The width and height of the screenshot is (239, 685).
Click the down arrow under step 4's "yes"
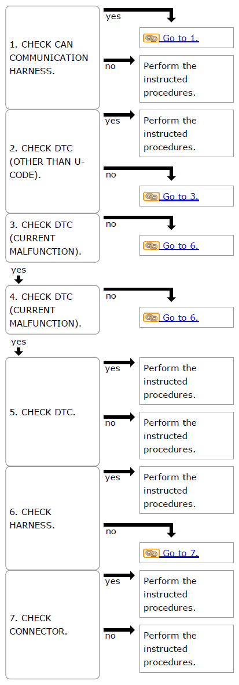tap(19, 351)
